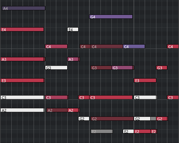Screen dimensions: 179x143
Task: Click the gray E2 note
Action: (102, 131)
